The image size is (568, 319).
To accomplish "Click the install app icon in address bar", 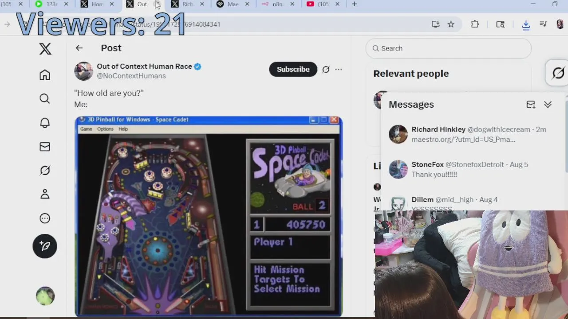I will (x=435, y=24).
